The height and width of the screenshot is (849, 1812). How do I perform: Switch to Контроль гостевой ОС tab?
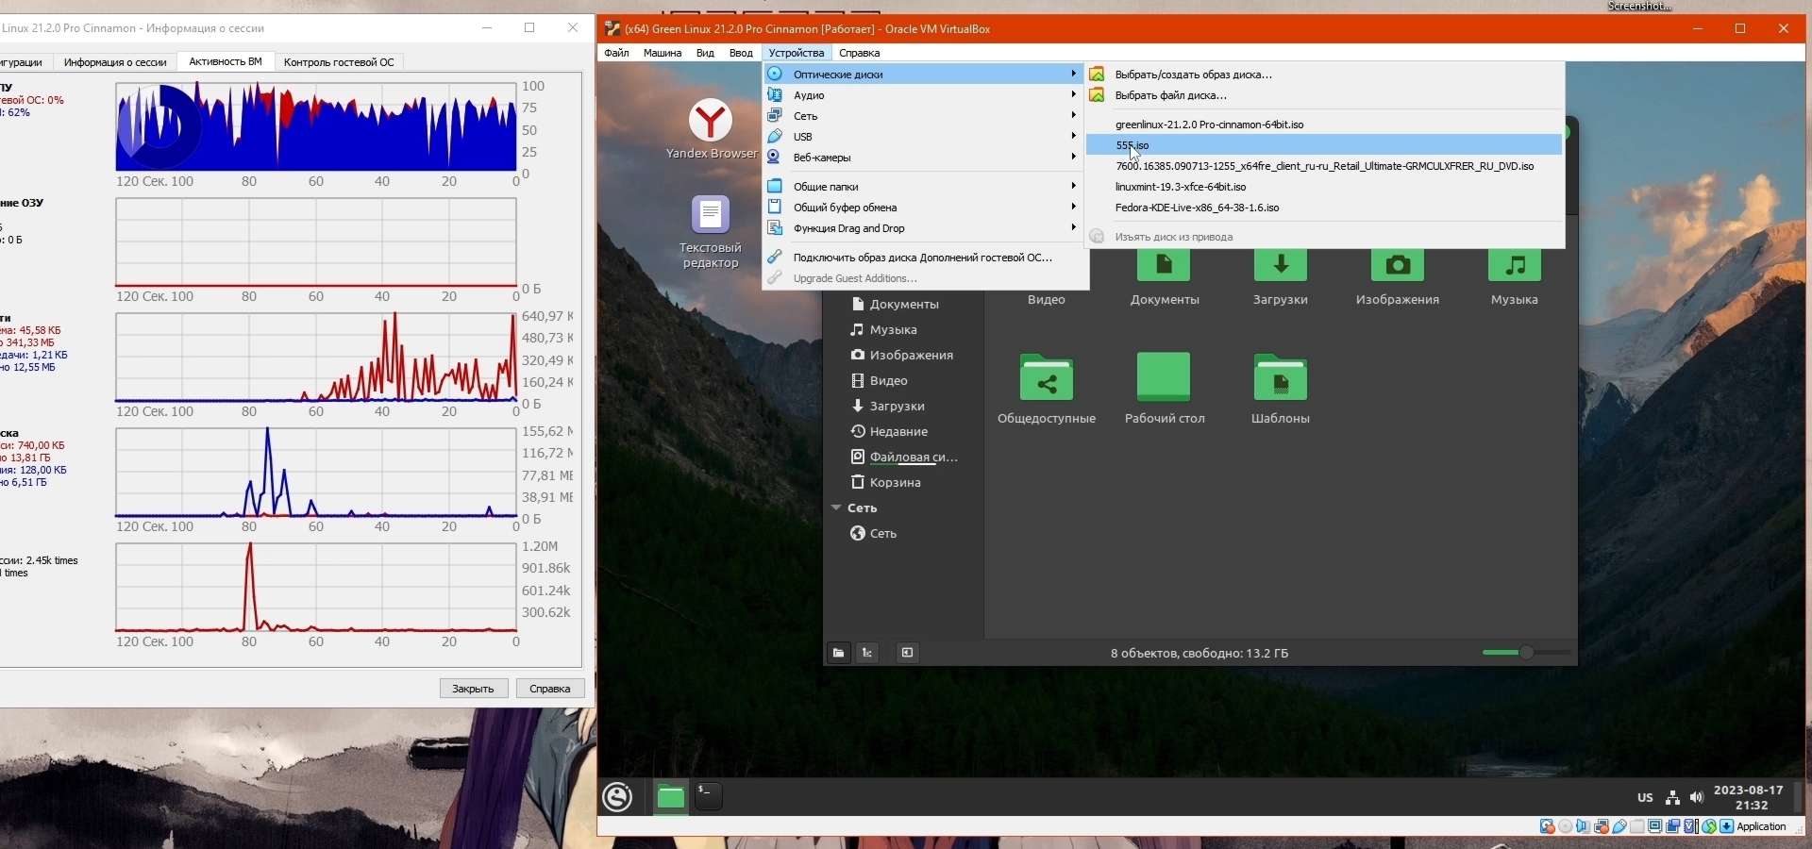pyautogui.click(x=339, y=62)
